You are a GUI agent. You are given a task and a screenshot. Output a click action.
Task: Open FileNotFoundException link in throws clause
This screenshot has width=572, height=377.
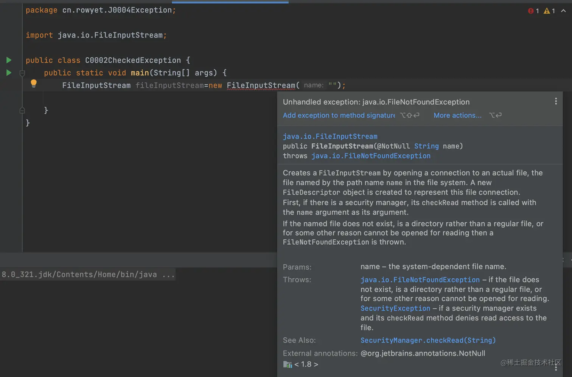pos(371,156)
